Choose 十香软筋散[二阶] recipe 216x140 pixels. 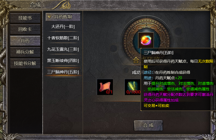tap(63, 38)
